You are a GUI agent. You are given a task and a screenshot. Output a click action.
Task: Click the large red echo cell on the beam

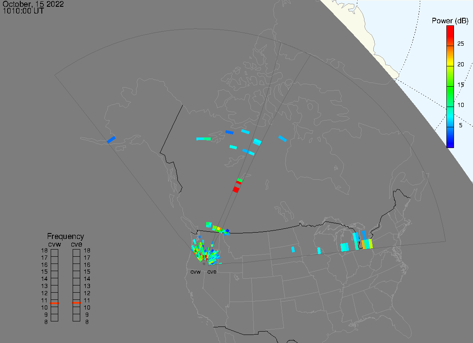pos(236,189)
